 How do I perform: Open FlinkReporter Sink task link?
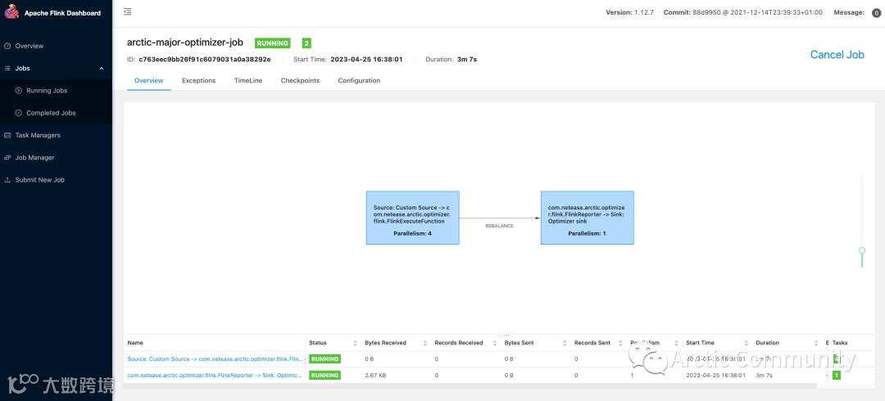[215, 375]
